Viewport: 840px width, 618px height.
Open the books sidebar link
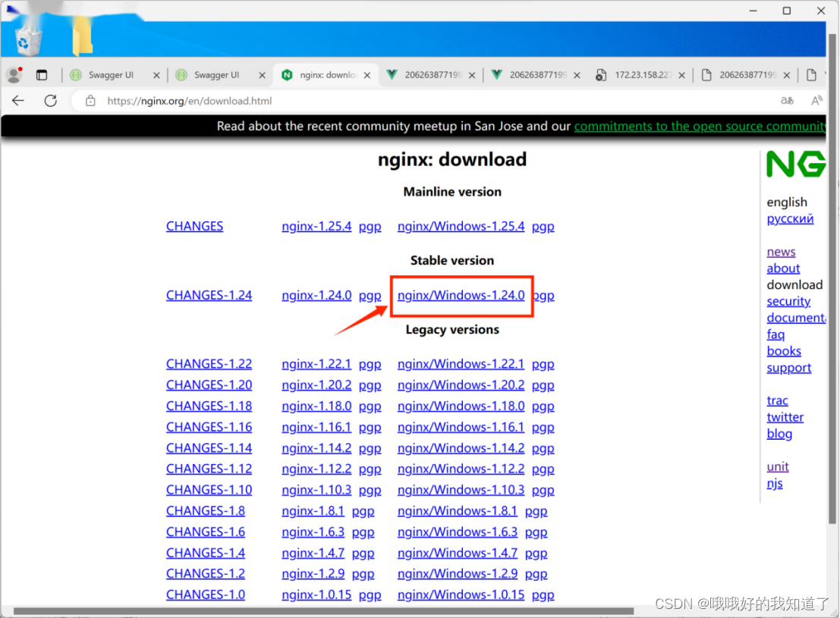[x=784, y=351]
